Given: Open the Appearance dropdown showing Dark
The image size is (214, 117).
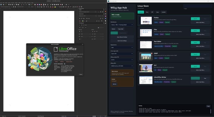Looking at the screenshot, I should [x=122, y=47].
